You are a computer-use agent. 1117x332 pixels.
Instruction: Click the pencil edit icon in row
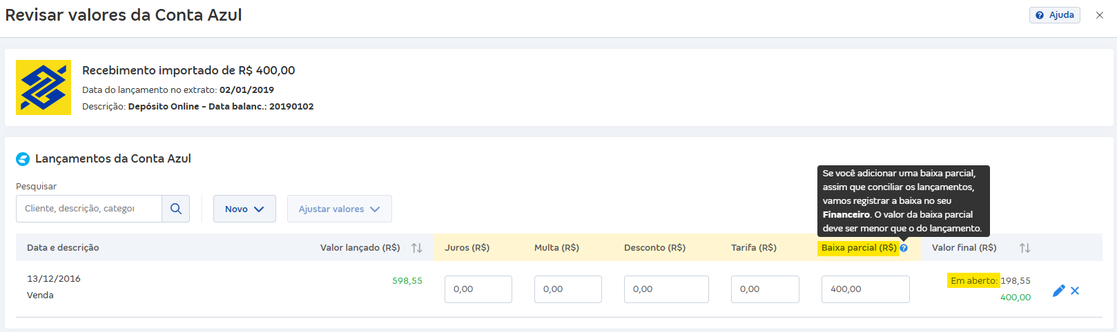1058,291
